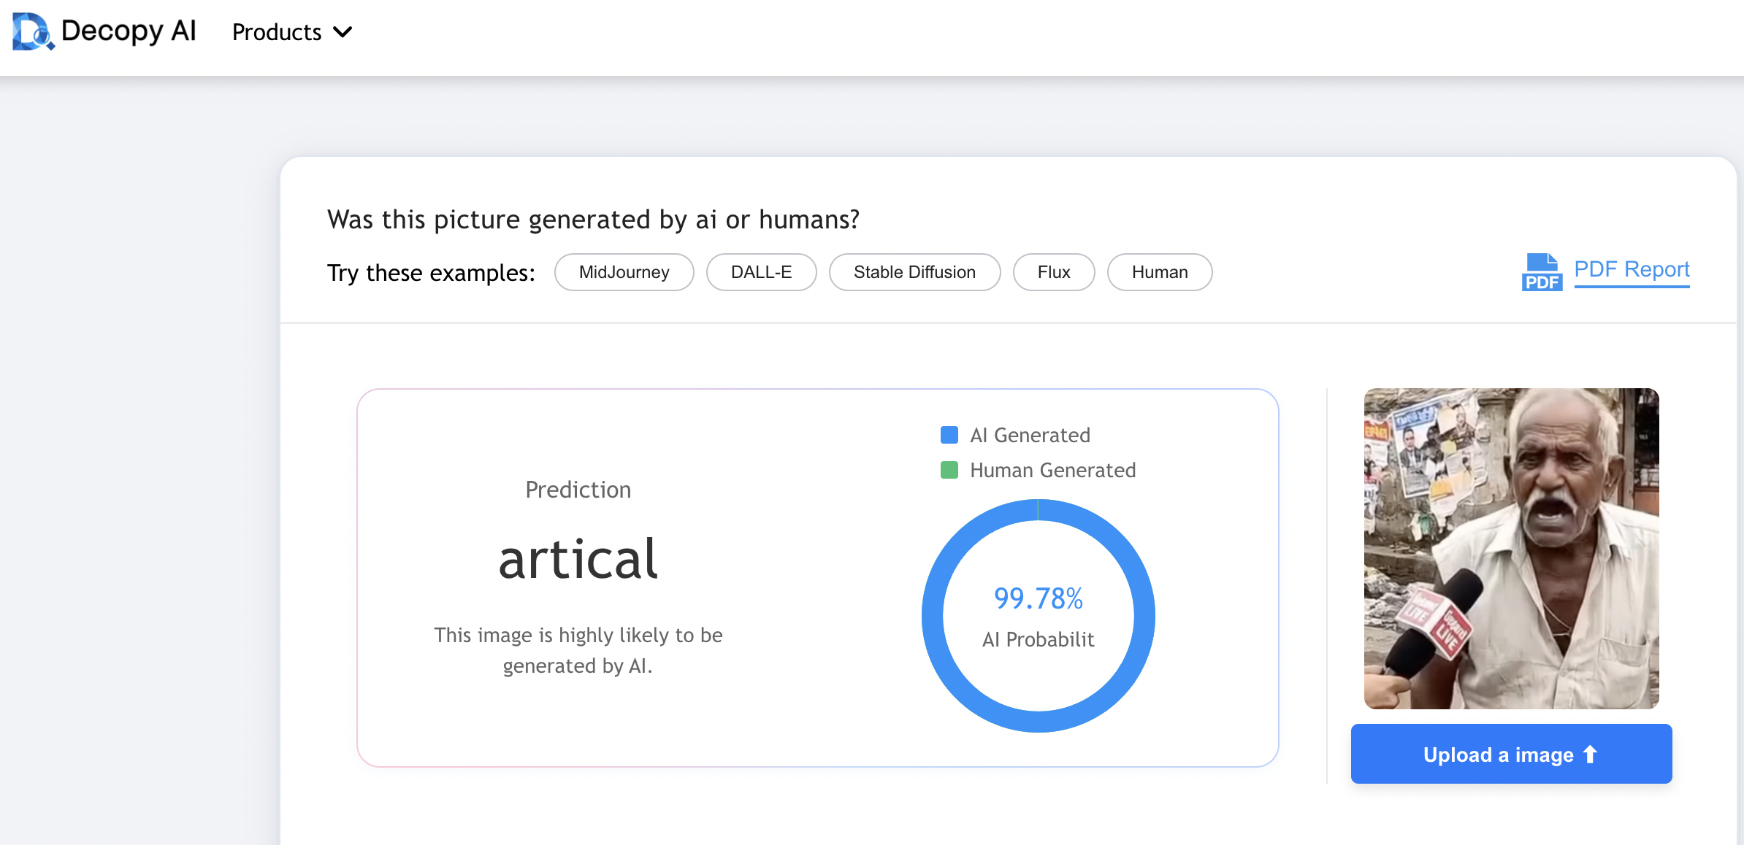Click the Decopy AI logo icon
Image resolution: width=1744 pixels, height=845 pixels.
tap(33, 31)
